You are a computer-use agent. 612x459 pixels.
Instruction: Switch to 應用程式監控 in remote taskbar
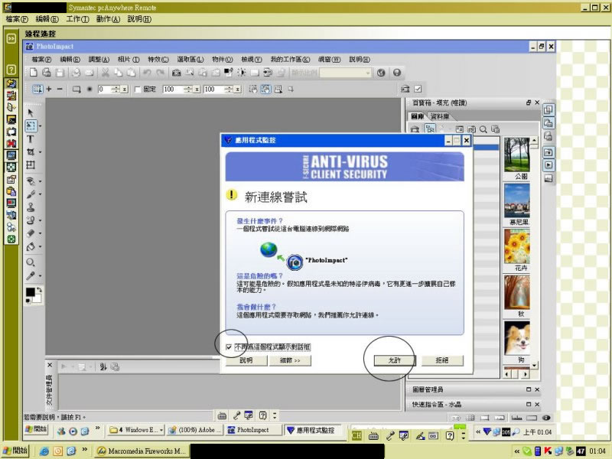coord(313,430)
